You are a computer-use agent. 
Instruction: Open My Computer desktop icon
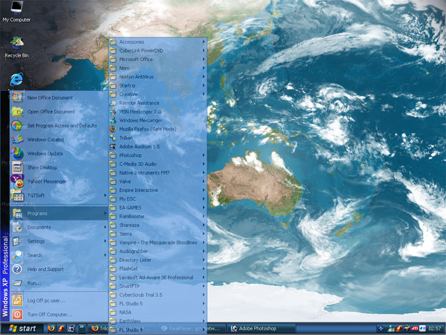[x=16, y=11]
